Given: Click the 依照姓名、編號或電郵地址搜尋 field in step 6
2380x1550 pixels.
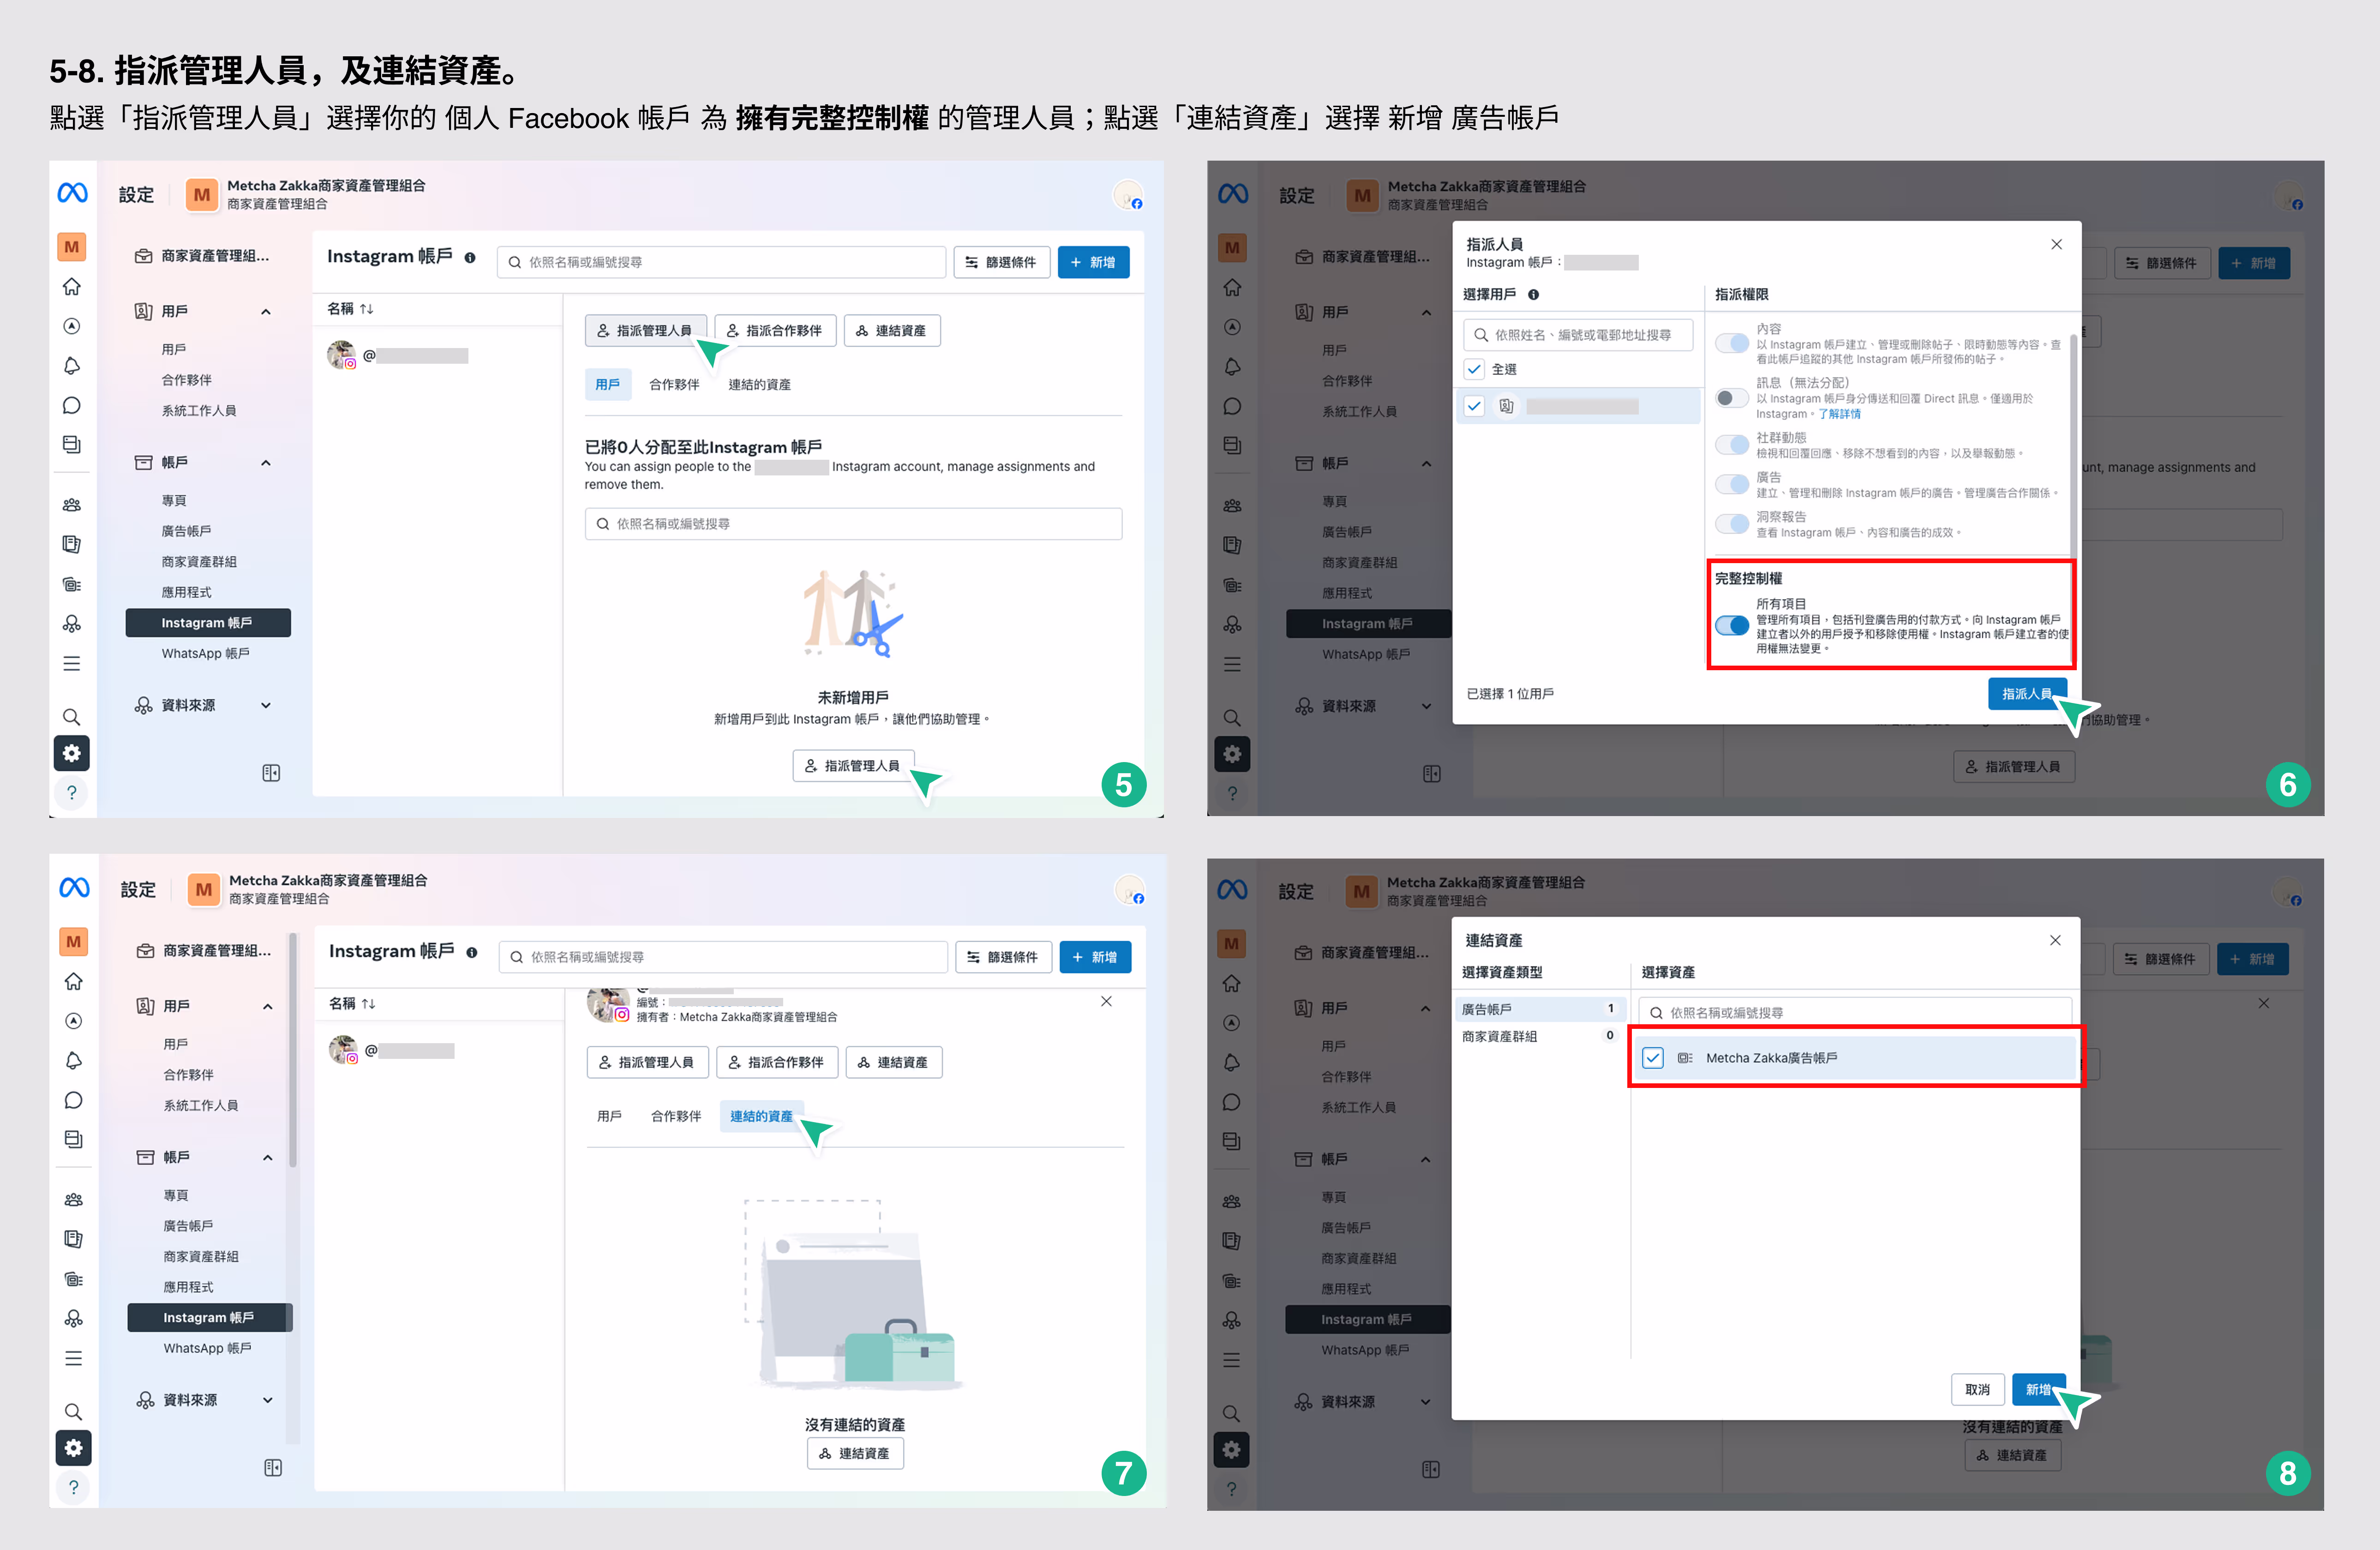Looking at the screenshot, I should pos(1578,335).
